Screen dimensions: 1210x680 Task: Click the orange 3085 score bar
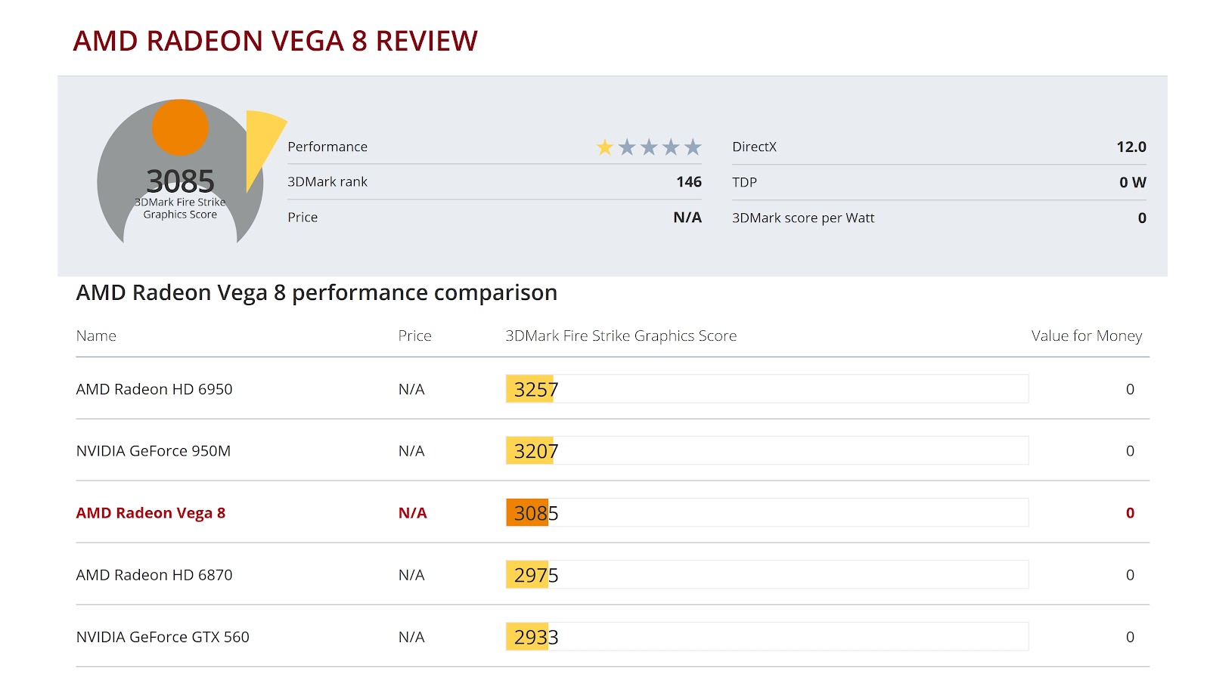(527, 512)
